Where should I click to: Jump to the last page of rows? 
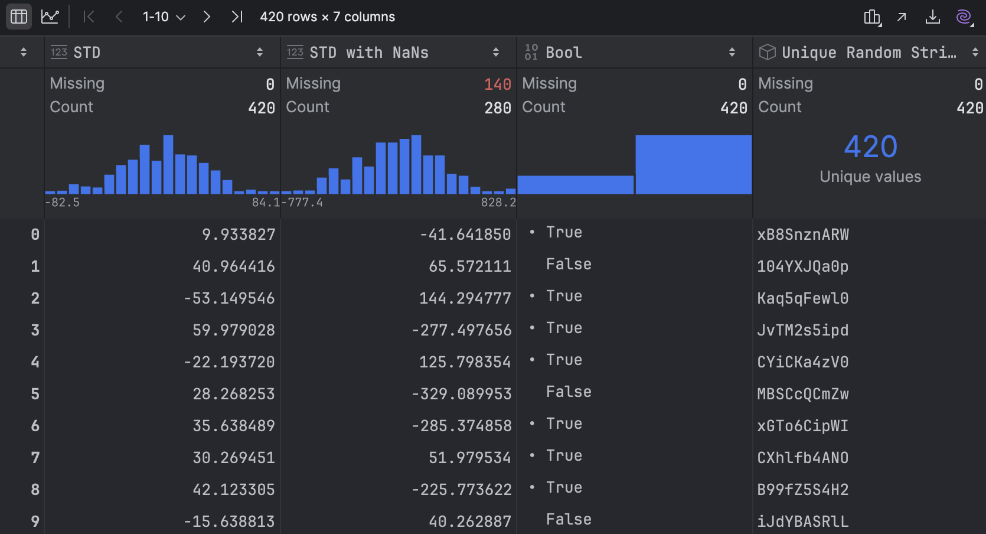[x=236, y=17]
